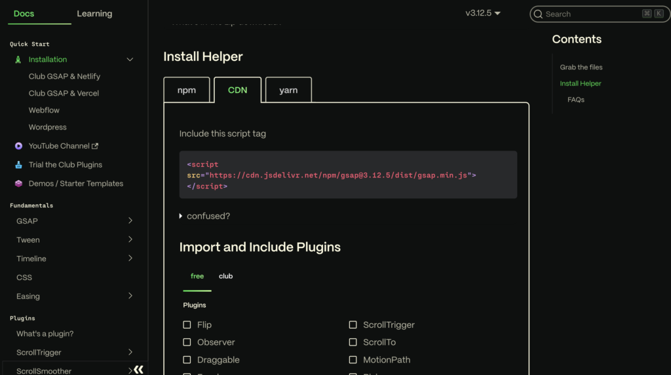Screen dimensions: 671x375
Task: Click the 'Install Helper' heading
Action: 203,56
